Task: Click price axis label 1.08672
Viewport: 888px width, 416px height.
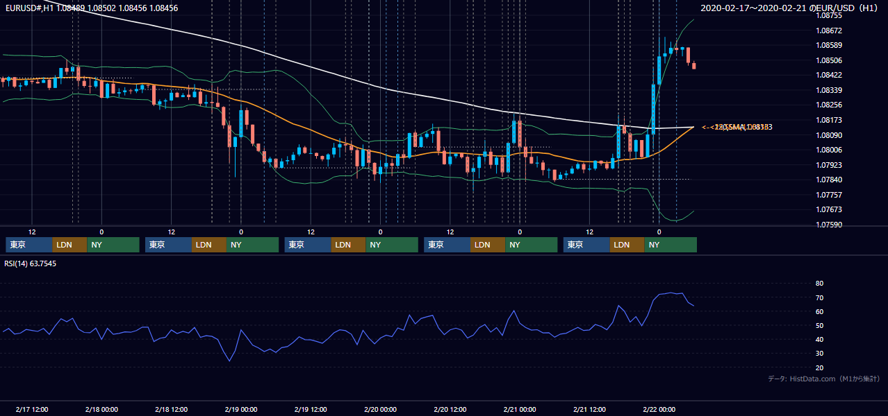Action: (830, 31)
